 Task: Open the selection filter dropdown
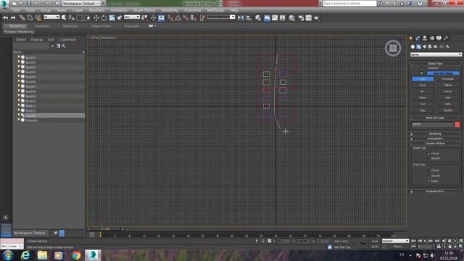(x=51, y=17)
